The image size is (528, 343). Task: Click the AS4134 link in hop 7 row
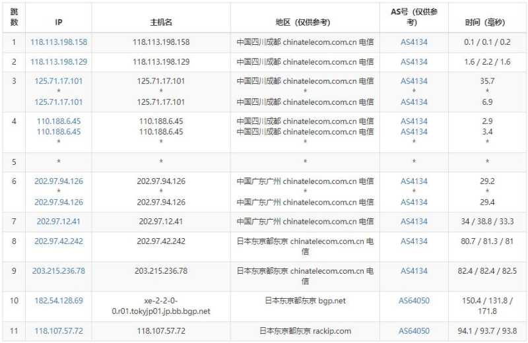[x=414, y=222]
